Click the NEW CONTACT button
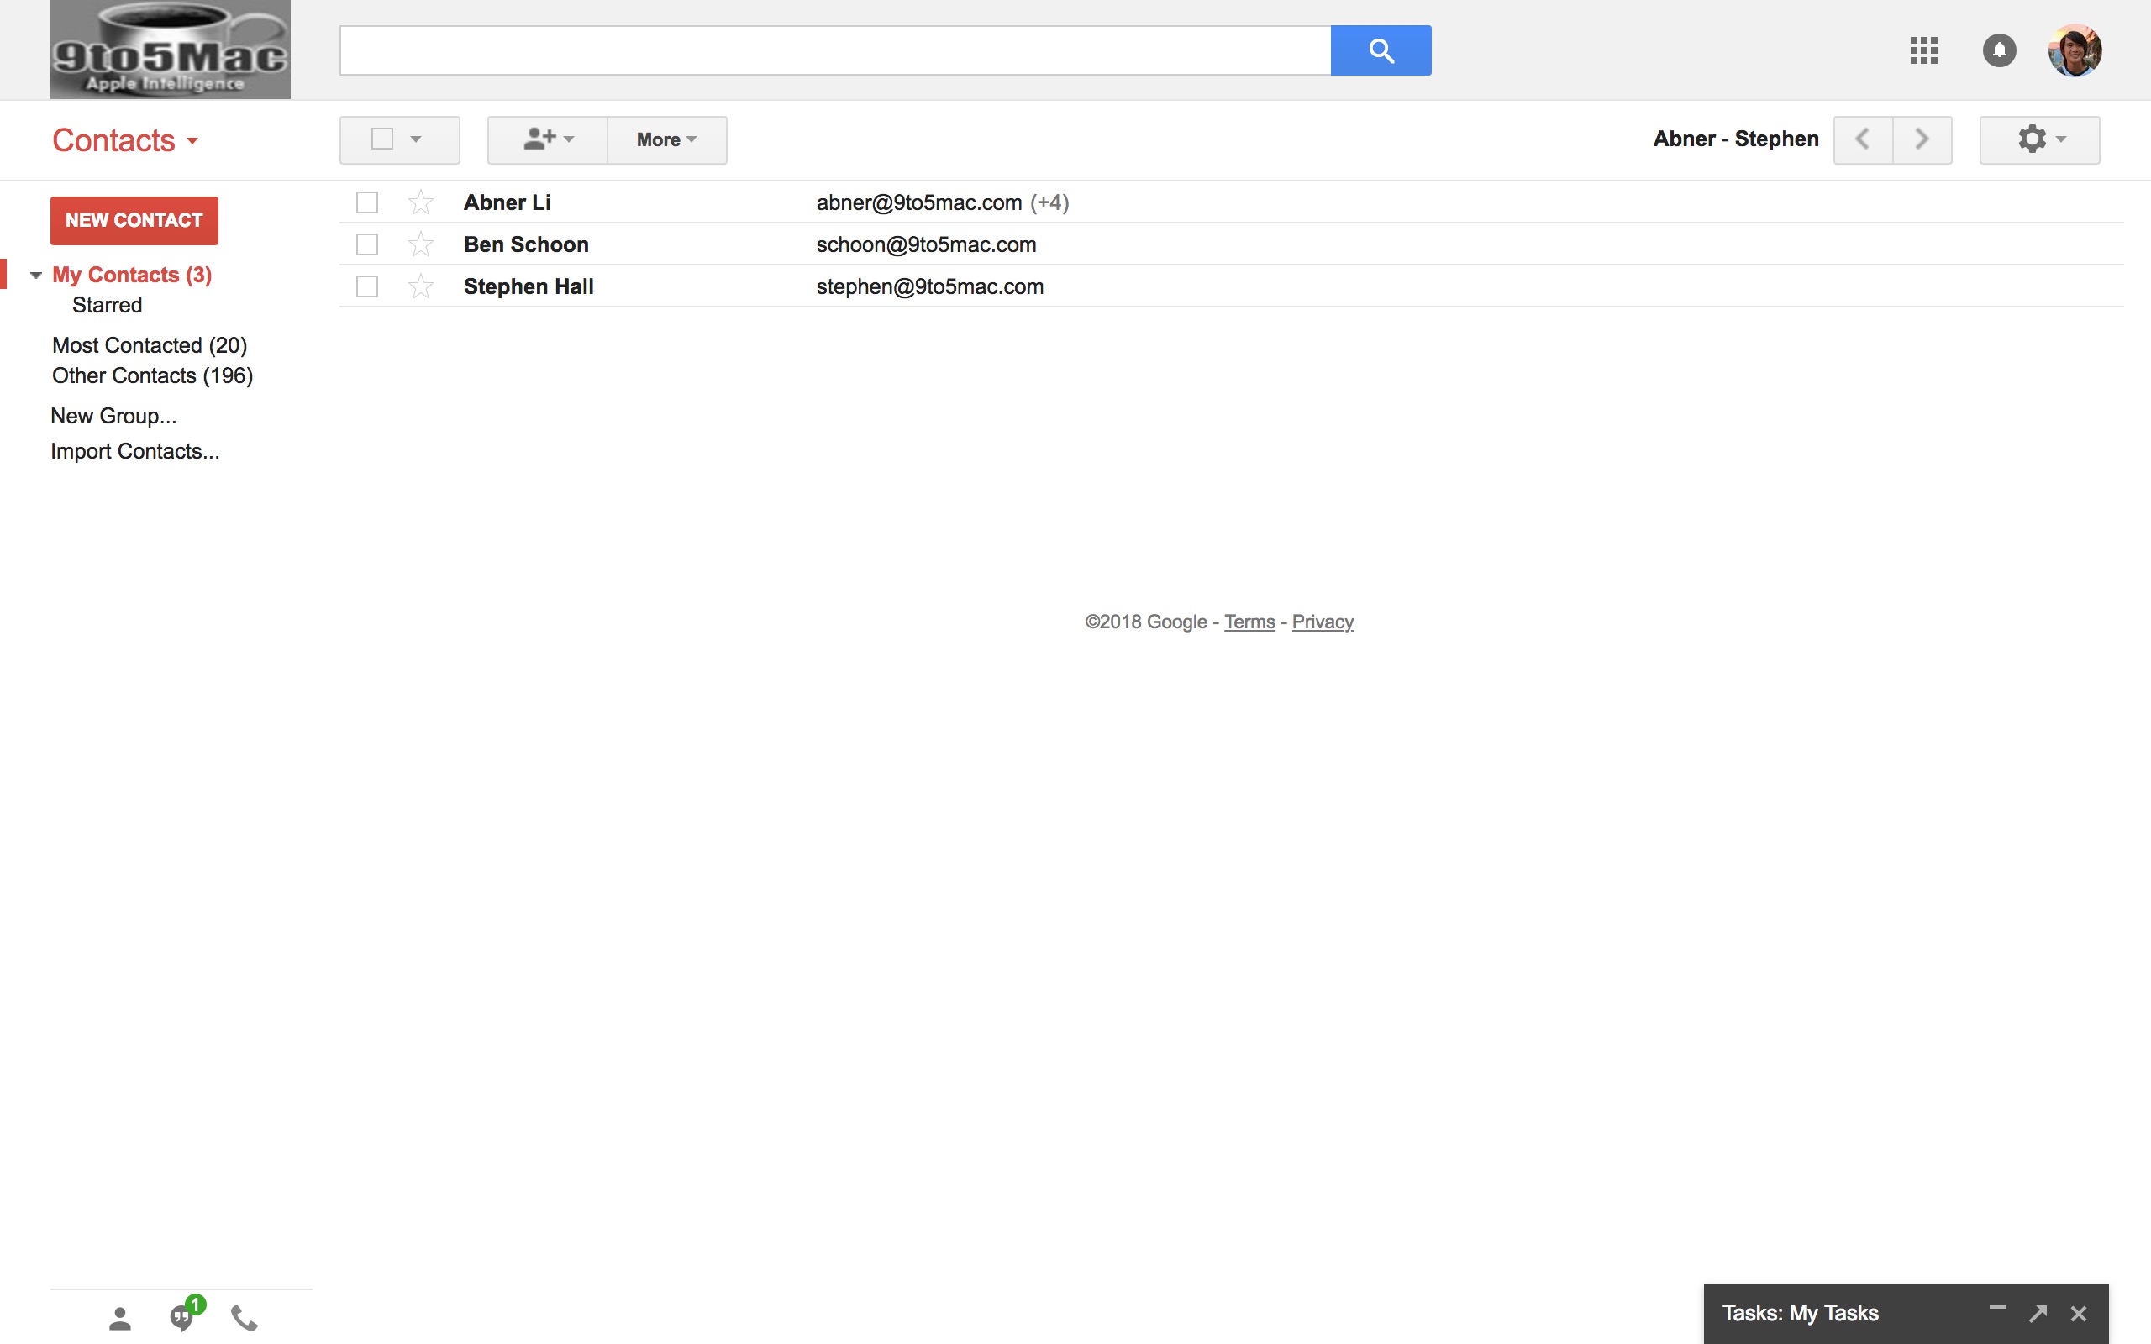 (x=134, y=220)
